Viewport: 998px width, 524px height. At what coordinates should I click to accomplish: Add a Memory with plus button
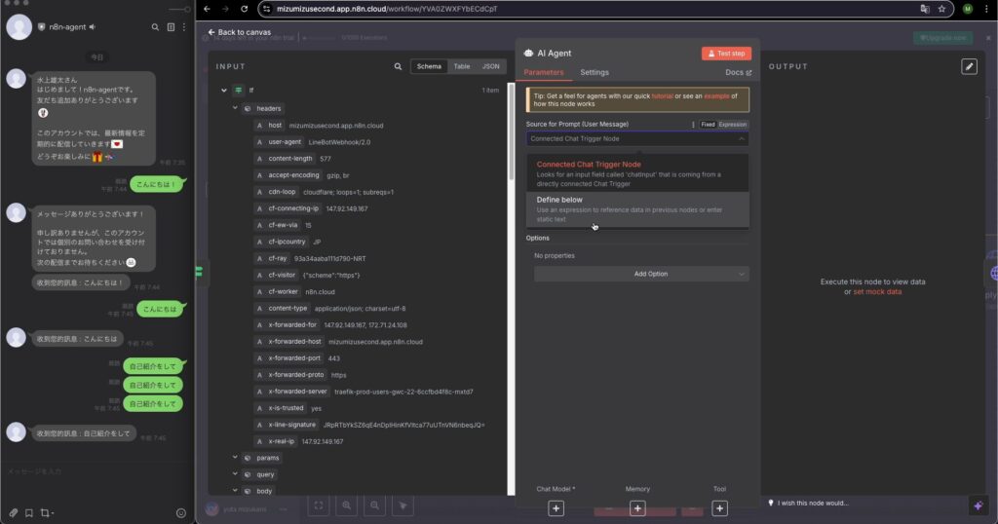pos(637,508)
